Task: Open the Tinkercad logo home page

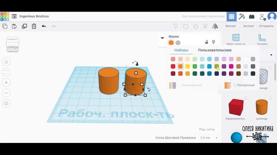Action: [5, 16]
